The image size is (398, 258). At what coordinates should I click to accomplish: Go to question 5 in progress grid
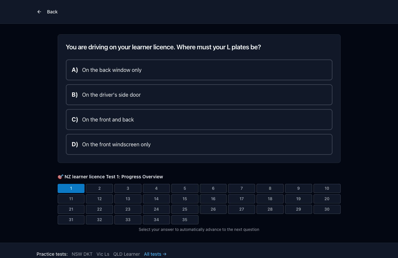click(x=185, y=188)
